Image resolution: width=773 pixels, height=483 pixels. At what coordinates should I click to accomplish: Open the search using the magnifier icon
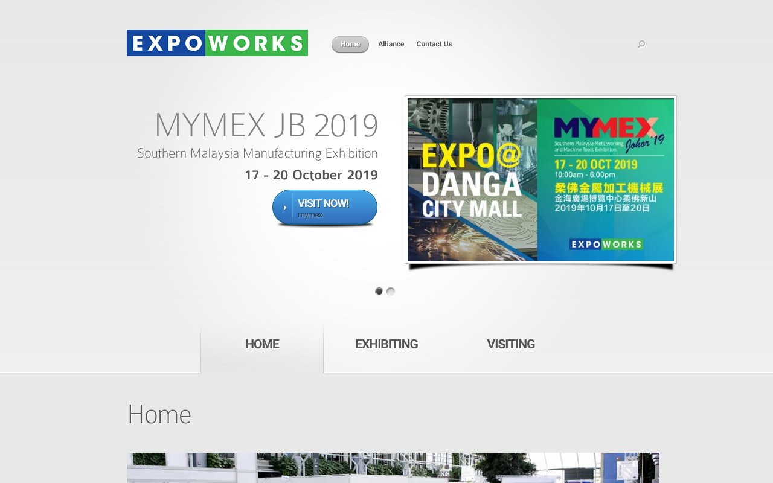pos(641,44)
